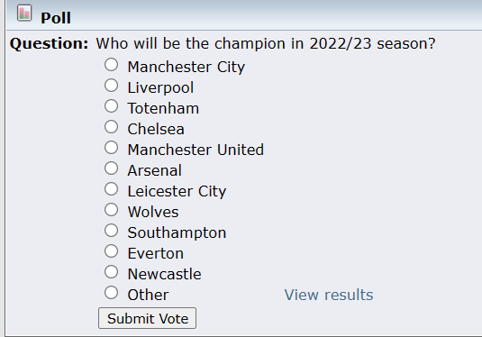The image size is (482, 337).
Task: Select Leicester City radio button
Action: (112, 189)
